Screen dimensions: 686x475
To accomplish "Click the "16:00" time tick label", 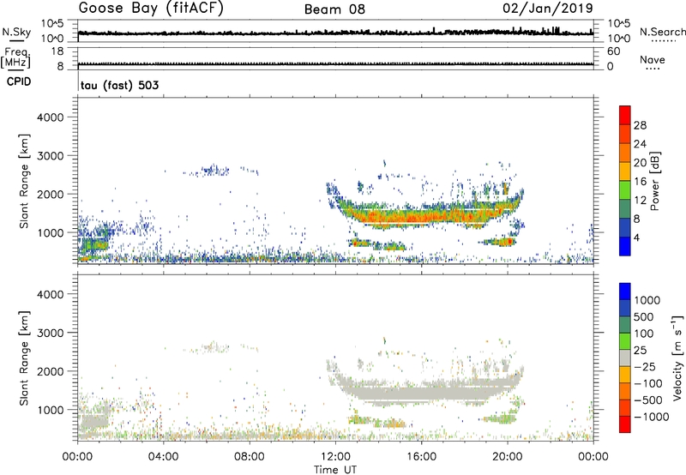I will point(421,457).
